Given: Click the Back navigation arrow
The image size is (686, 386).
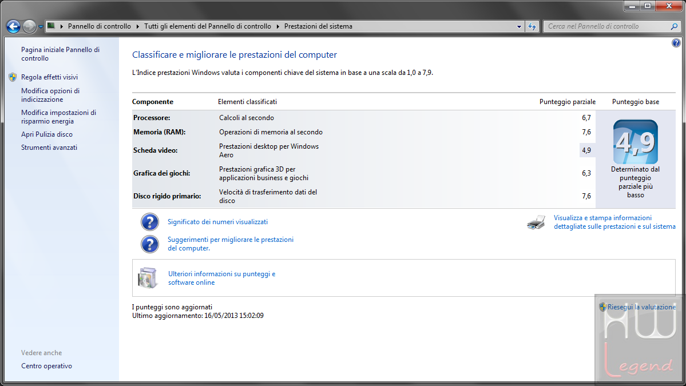Looking at the screenshot, I should pos(14,27).
